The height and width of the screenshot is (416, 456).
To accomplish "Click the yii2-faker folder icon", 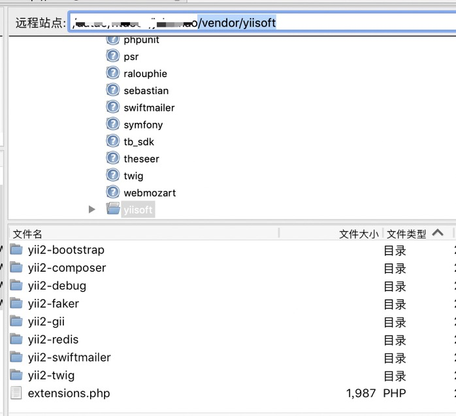I will coord(16,303).
